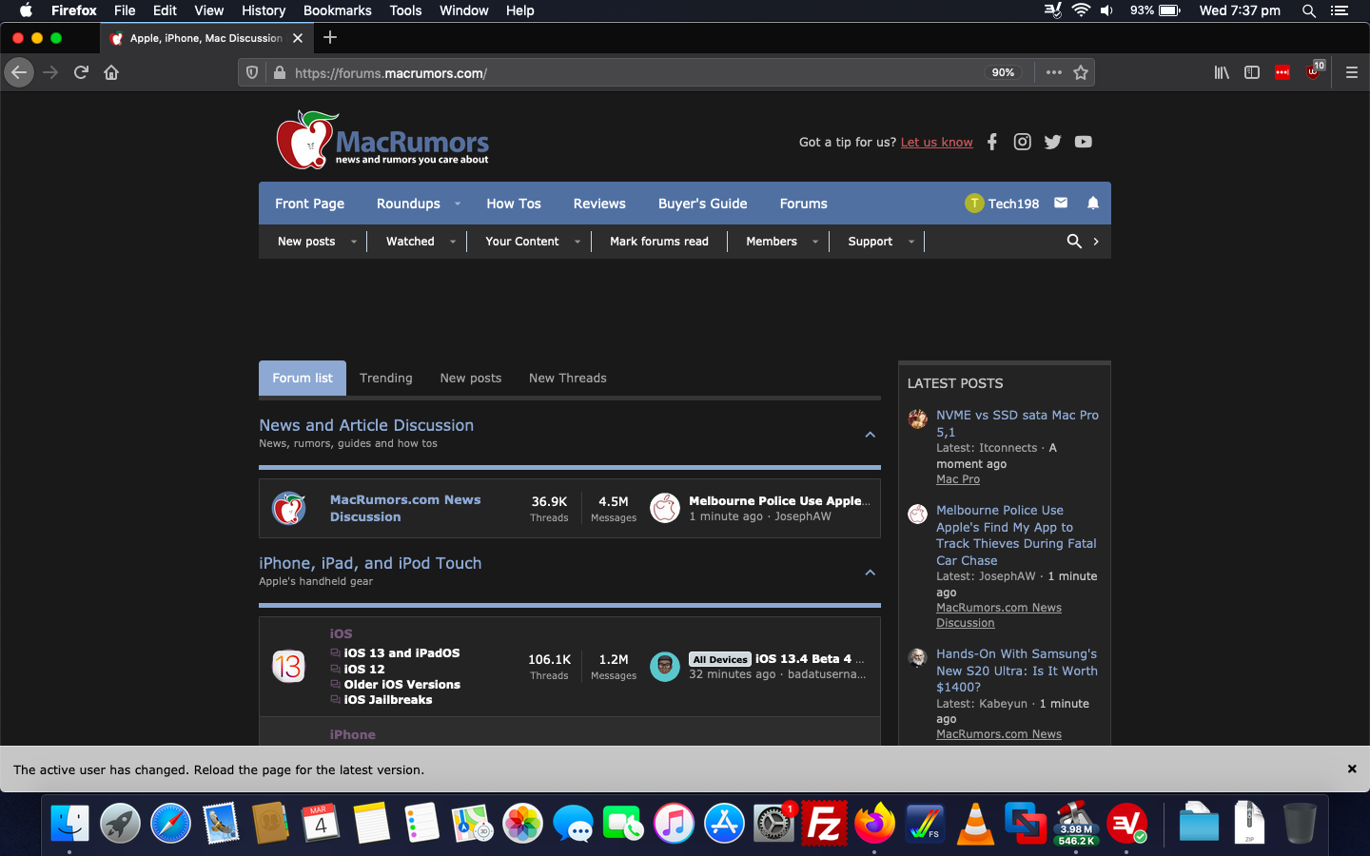Open the alerts bell icon
Viewport: 1370px width, 856px height.
tap(1093, 203)
